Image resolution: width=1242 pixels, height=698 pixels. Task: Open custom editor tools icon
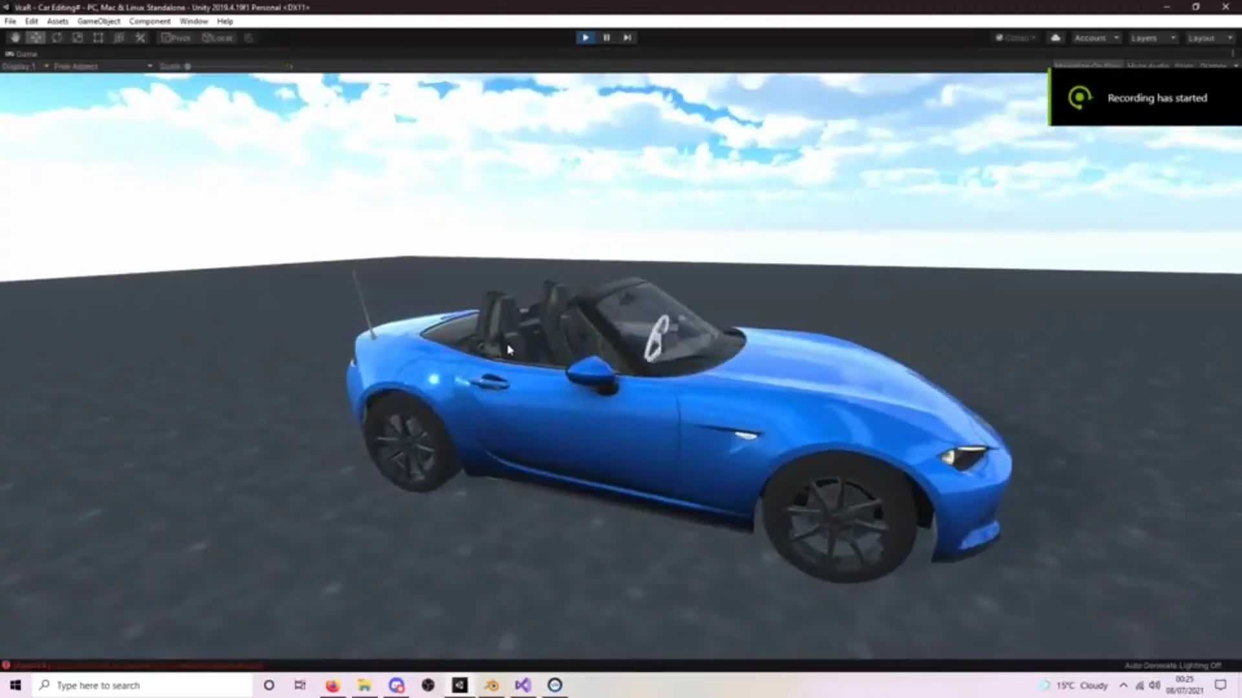tap(140, 37)
